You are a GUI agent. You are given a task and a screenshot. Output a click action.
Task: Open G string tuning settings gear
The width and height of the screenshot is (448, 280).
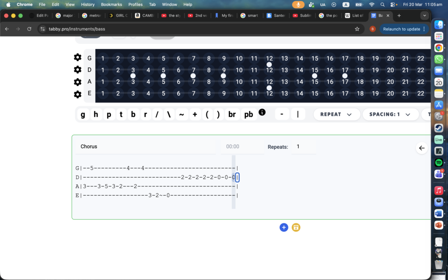77,57
